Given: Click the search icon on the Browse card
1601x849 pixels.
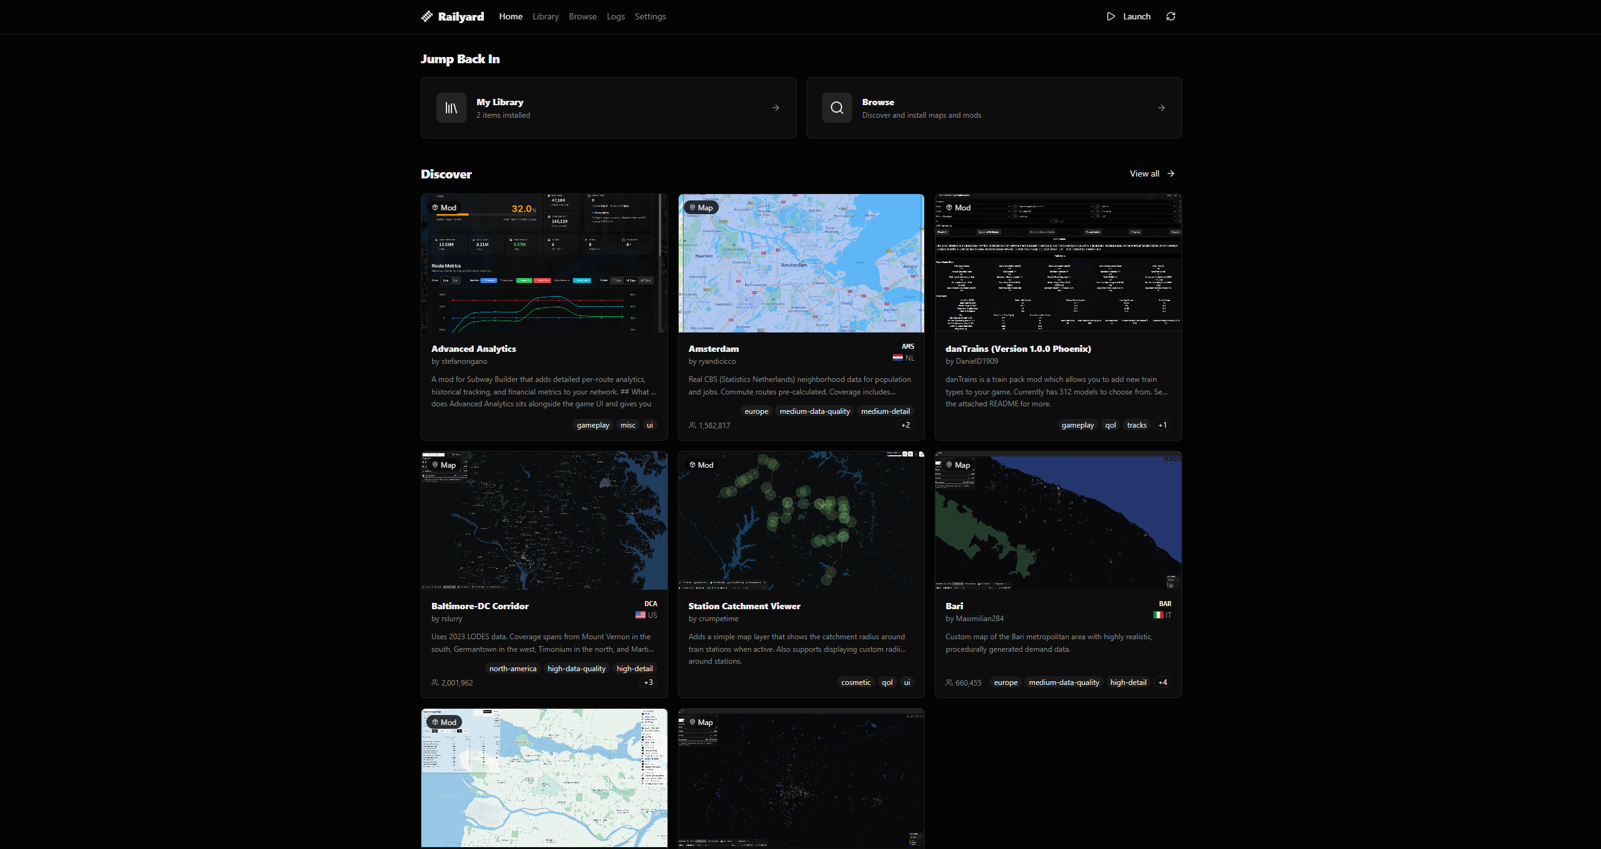Looking at the screenshot, I should pos(837,107).
